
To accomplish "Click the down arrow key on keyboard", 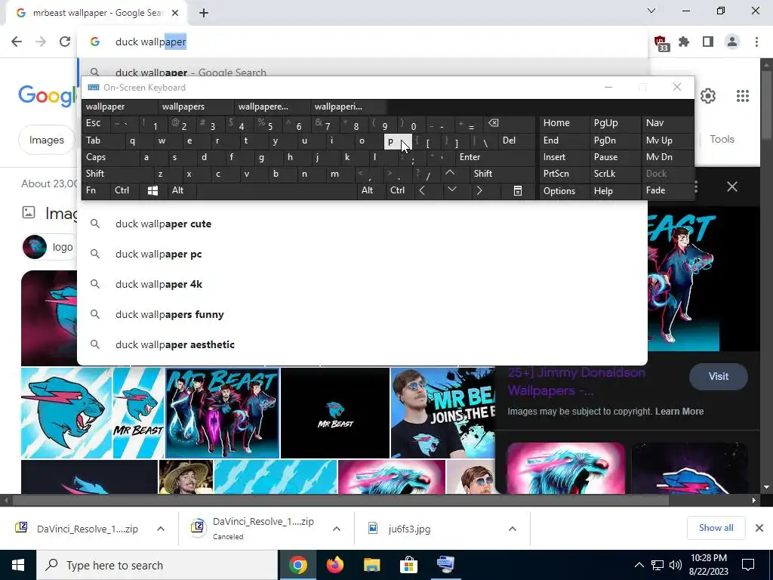I will click(x=451, y=190).
